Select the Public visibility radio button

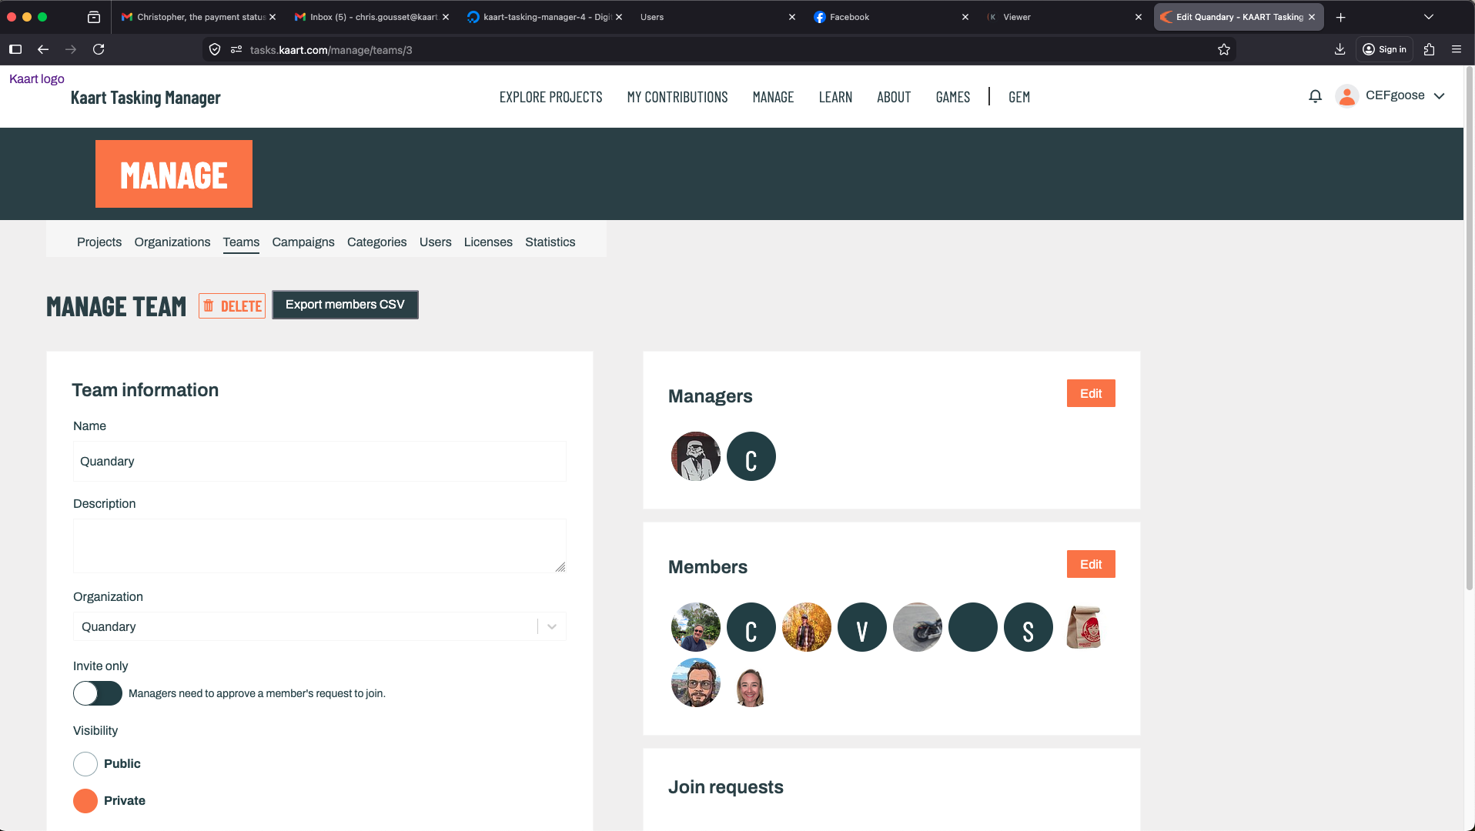click(x=85, y=763)
